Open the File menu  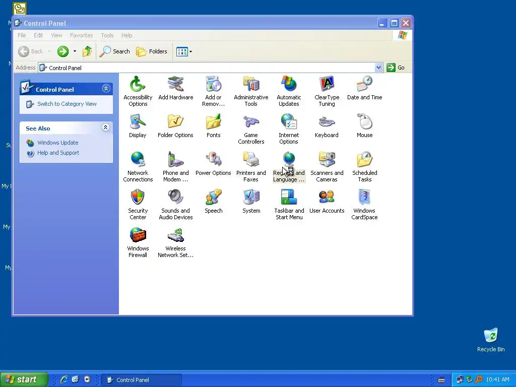point(22,35)
